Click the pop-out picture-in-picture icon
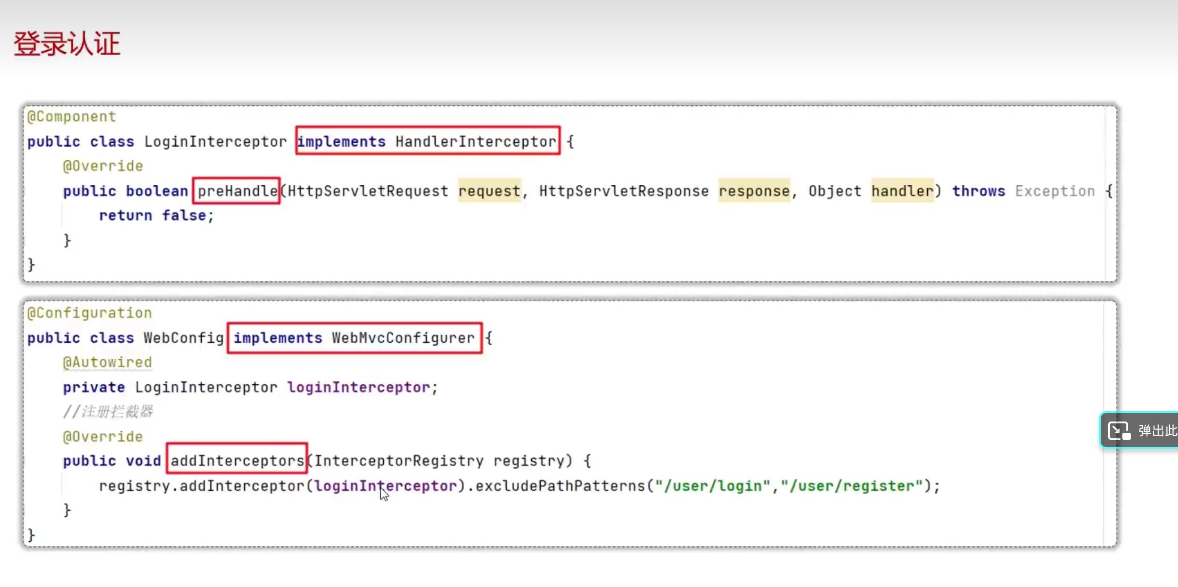Screen dimensions: 1178x587 [1120, 431]
